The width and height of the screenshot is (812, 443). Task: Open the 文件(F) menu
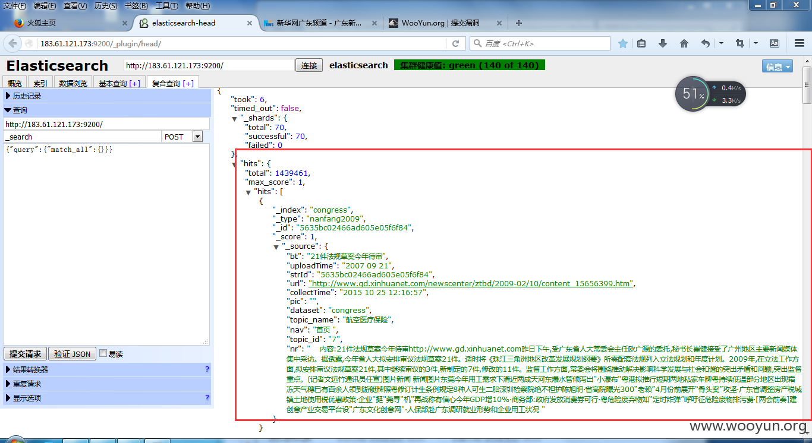(15, 6)
